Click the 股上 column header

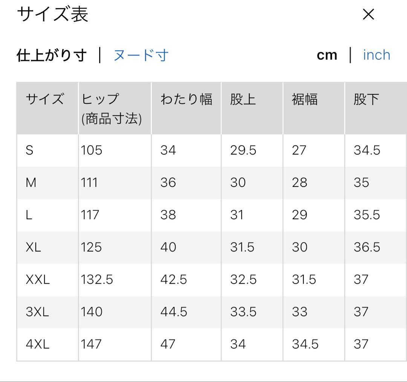(243, 99)
